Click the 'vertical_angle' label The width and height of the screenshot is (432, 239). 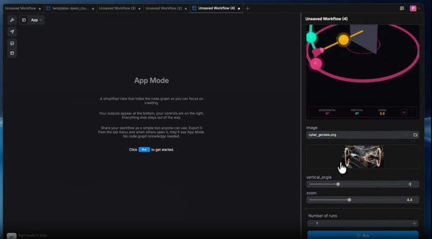[x=319, y=177]
